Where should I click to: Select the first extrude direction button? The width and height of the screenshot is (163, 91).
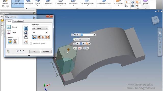coord(34,37)
